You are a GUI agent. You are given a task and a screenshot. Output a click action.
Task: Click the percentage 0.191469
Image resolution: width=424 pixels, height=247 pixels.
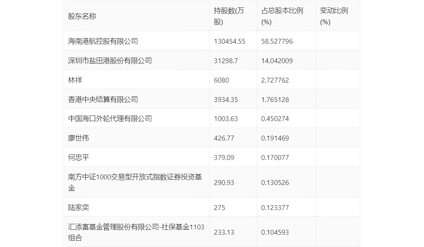pos(275,138)
